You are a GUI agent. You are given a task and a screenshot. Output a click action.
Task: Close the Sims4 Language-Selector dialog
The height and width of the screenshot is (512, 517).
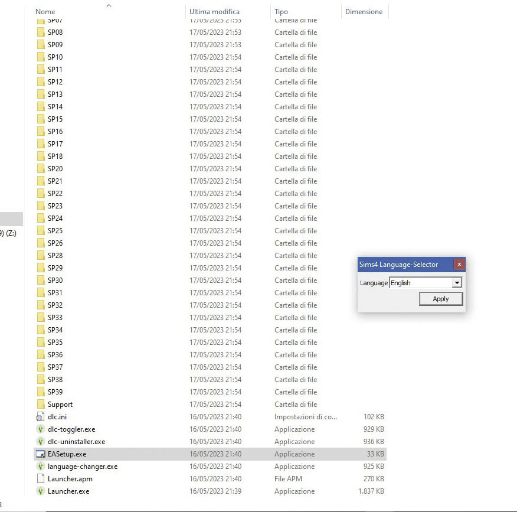coord(459,265)
